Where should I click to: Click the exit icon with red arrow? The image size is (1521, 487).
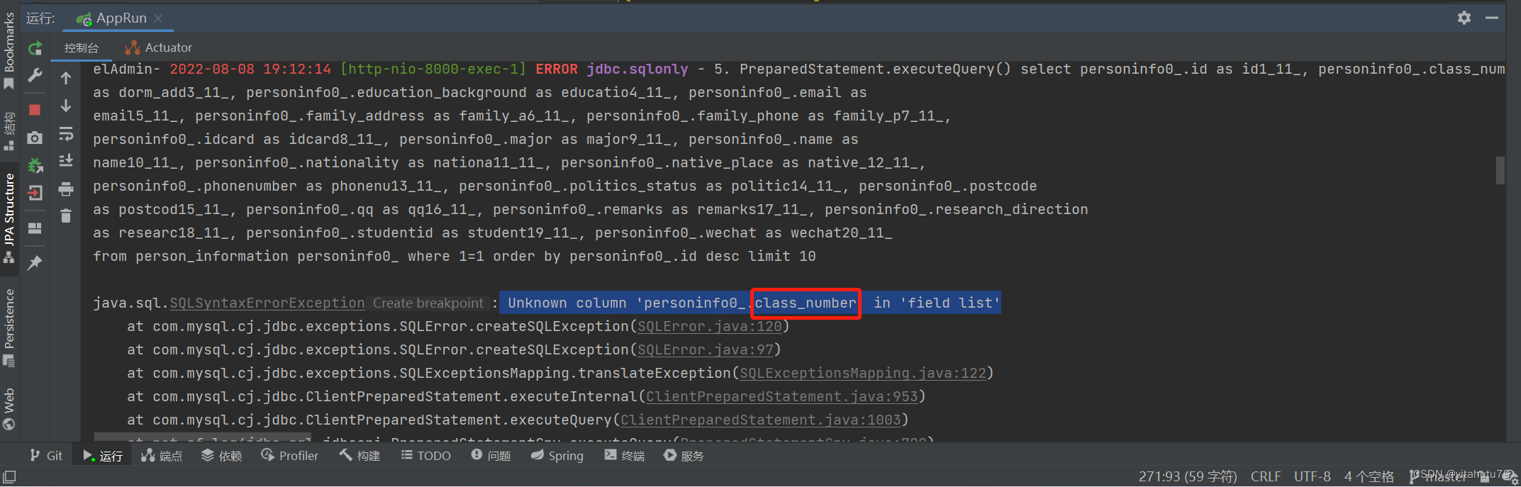35,193
